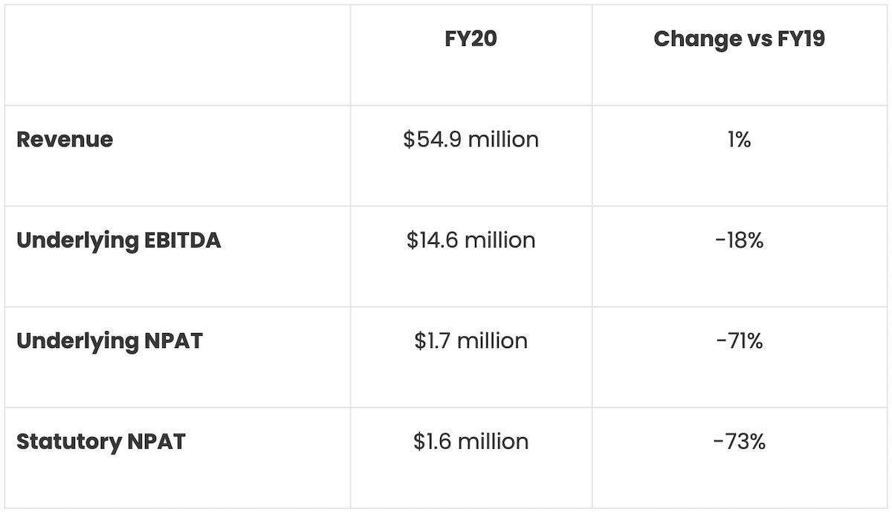Click the Change vs FY19 column header

click(739, 39)
